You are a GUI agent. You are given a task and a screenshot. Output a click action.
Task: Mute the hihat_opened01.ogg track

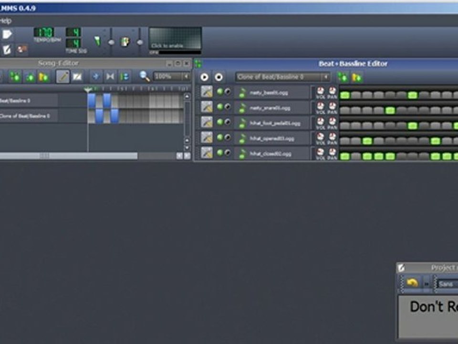pos(220,138)
